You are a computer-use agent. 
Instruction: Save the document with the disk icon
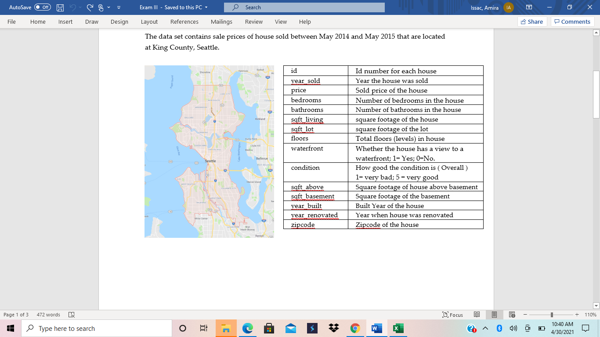tap(60, 7)
